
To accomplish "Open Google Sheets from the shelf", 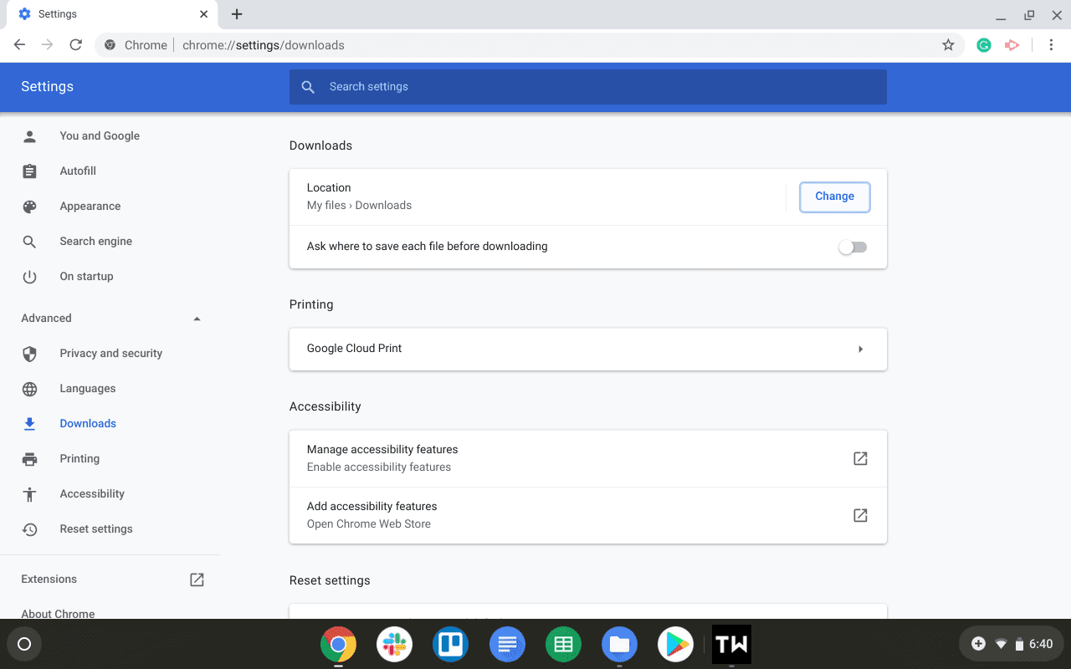I will coord(563,644).
